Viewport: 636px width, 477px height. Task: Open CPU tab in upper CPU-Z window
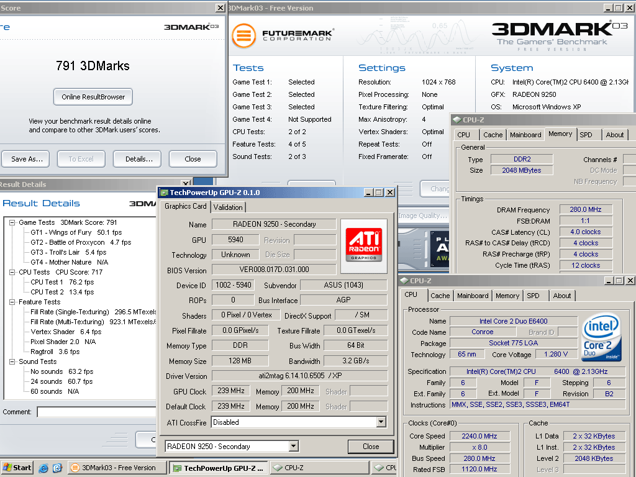[463, 135]
